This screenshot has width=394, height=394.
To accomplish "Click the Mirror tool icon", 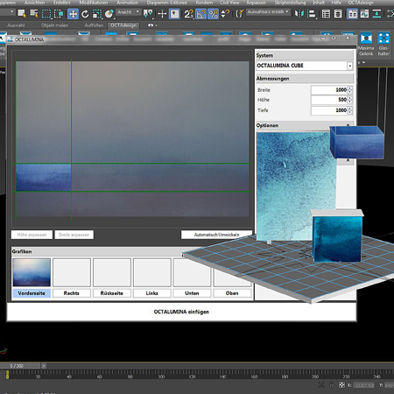I will [x=299, y=14].
